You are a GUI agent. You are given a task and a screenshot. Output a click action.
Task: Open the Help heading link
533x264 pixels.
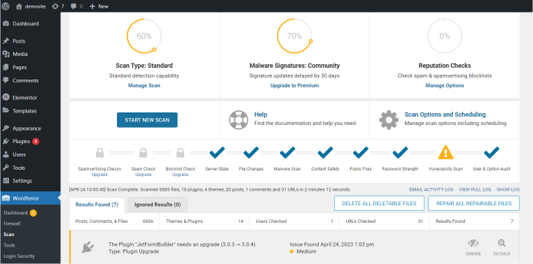tap(261, 115)
